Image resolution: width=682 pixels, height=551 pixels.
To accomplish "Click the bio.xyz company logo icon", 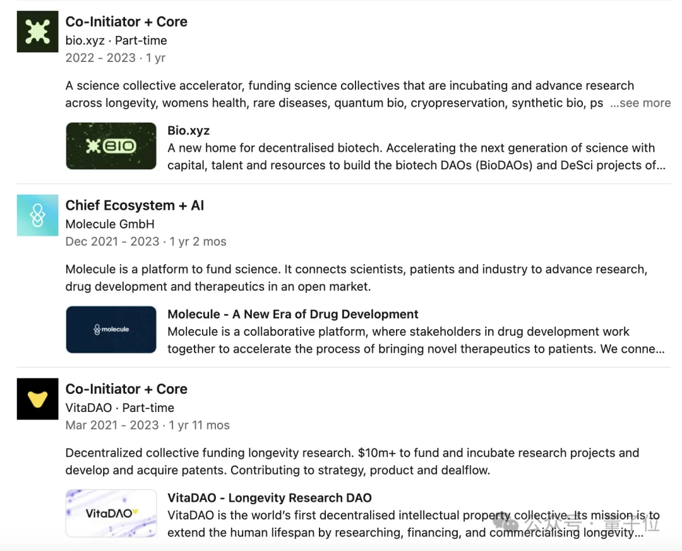I will 38,32.
